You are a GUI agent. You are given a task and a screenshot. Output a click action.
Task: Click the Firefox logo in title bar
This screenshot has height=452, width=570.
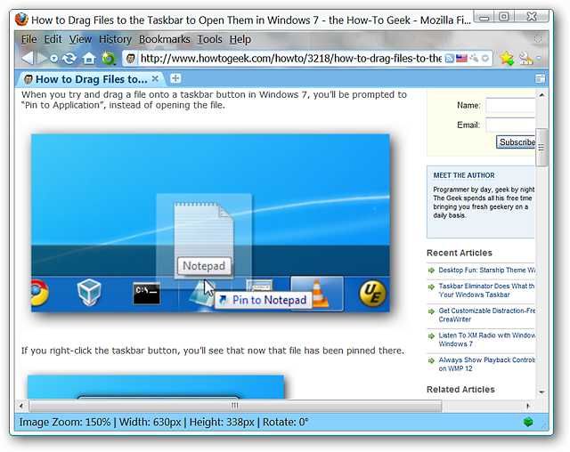click(x=21, y=20)
